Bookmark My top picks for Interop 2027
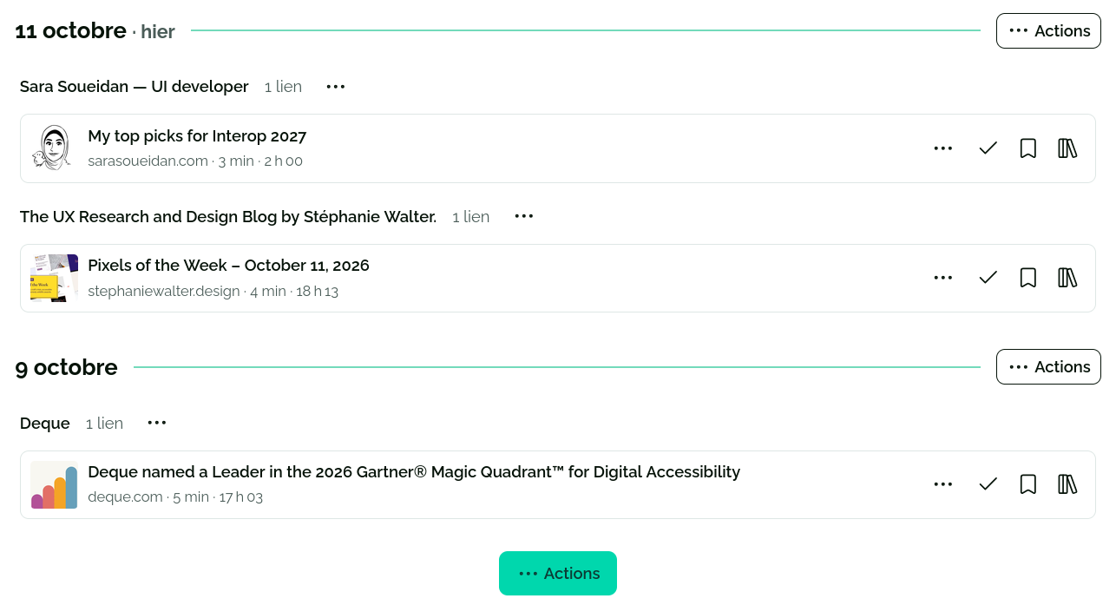 1028,148
